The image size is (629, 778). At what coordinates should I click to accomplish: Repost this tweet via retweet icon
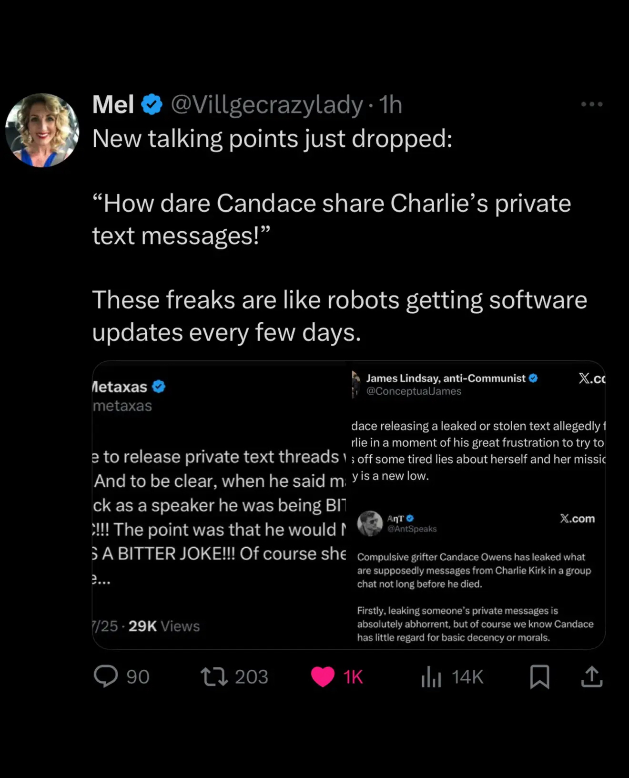coord(214,676)
